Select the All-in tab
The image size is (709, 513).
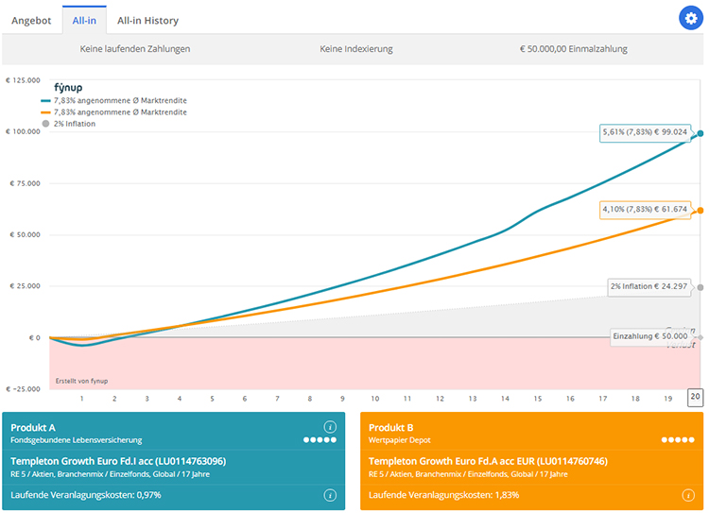coord(84,21)
